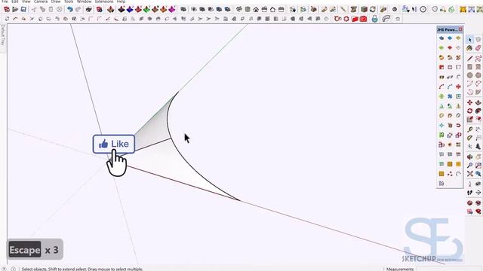Open the Window menu

[84, 2]
